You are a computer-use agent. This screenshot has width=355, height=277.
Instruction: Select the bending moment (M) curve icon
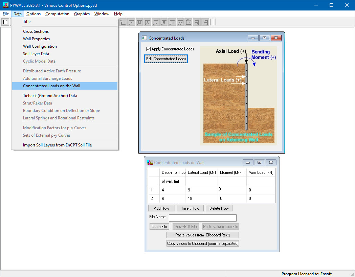point(139,22)
